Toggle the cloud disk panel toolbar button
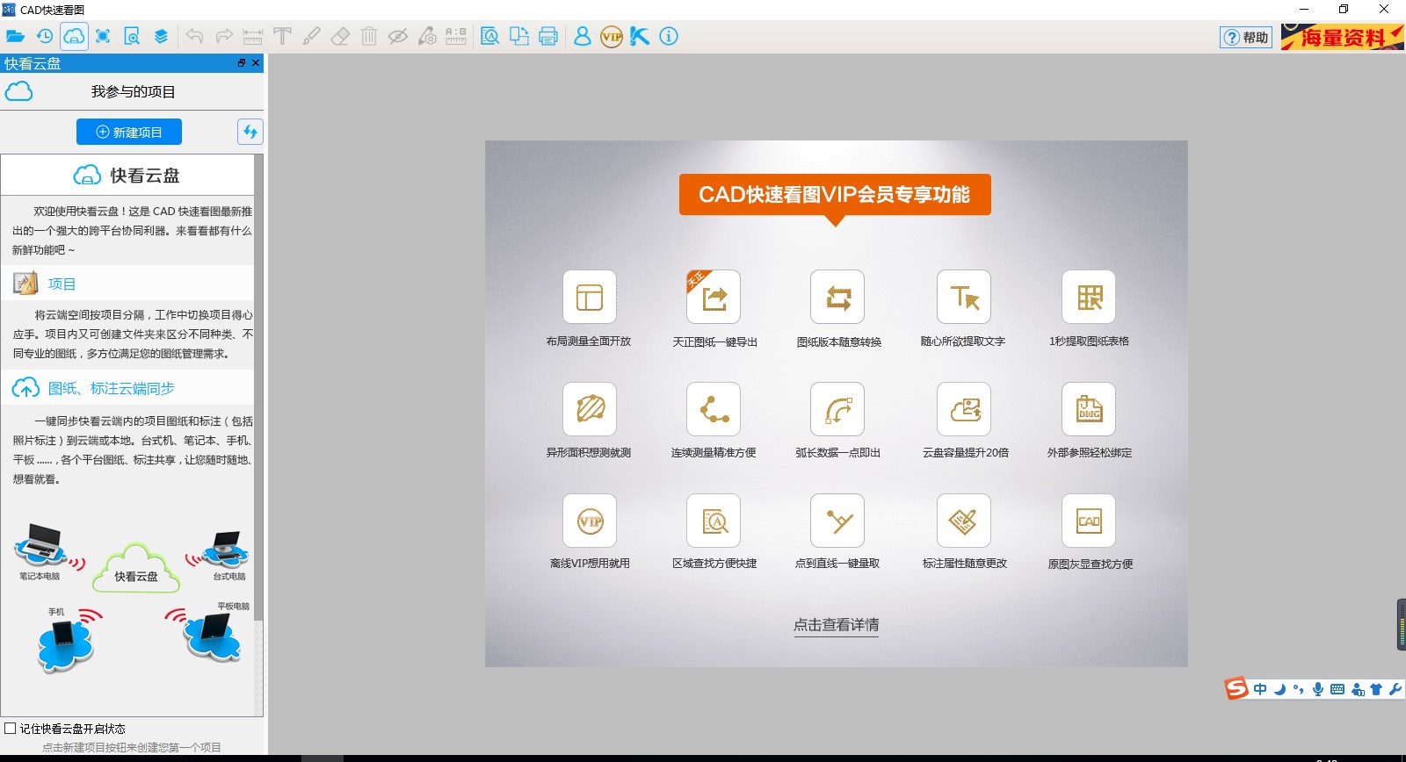The image size is (1406, 762). tap(74, 37)
